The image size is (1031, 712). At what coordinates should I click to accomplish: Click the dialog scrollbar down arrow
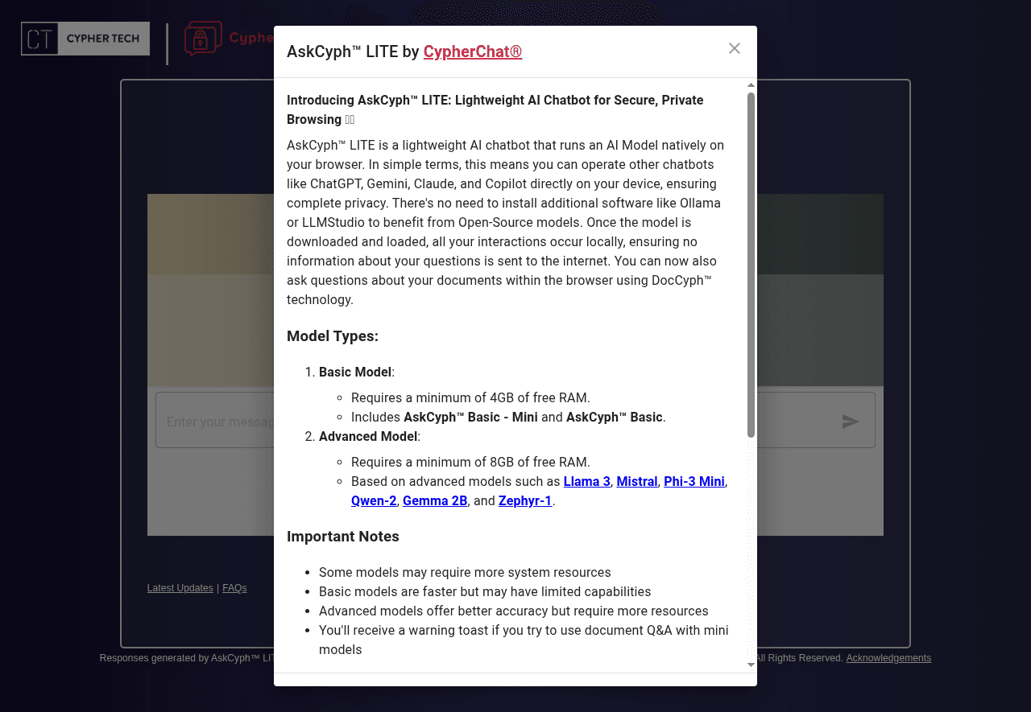(x=751, y=665)
